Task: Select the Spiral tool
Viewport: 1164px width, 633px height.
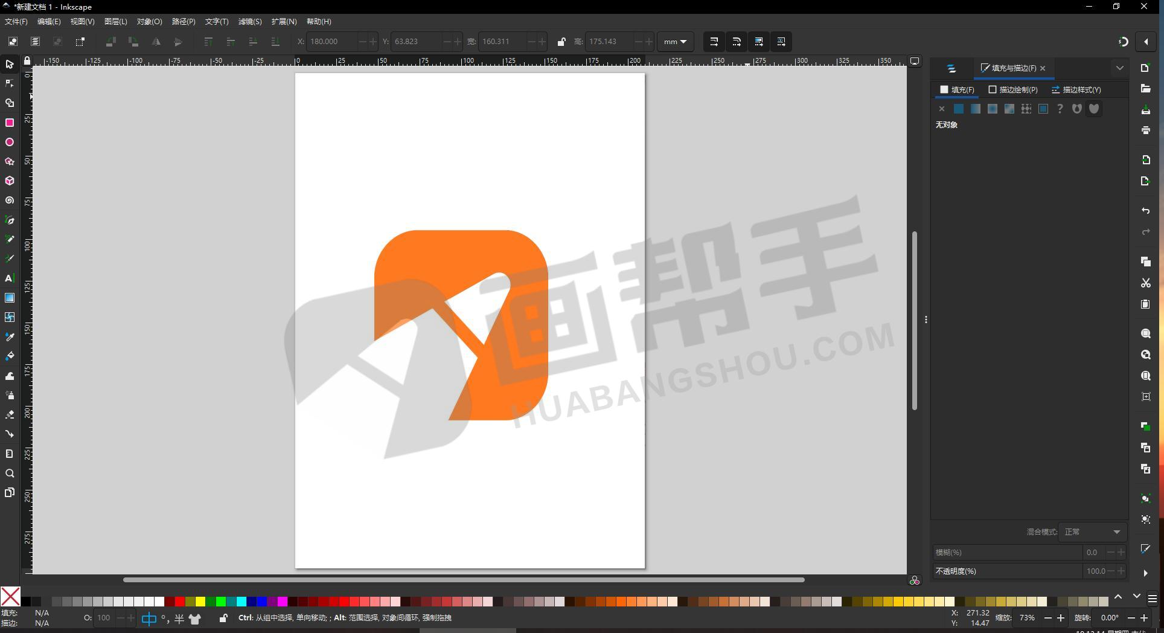Action: (10, 201)
